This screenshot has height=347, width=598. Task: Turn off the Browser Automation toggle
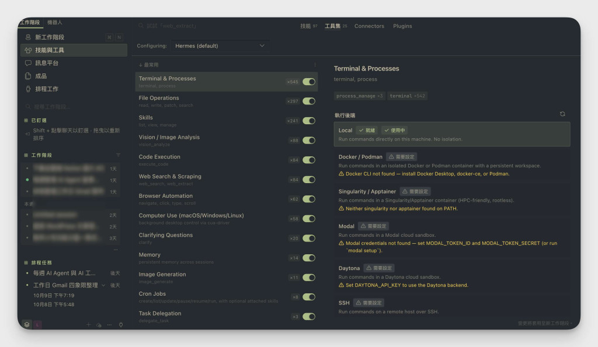[309, 199]
